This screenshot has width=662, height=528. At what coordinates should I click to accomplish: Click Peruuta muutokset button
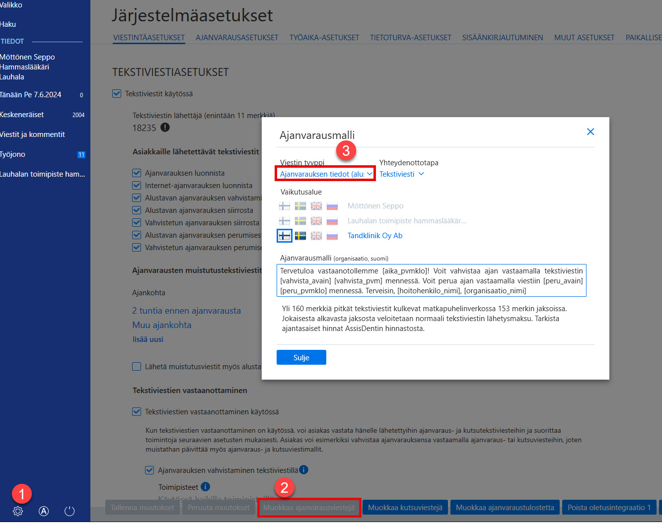(x=219, y=507)
